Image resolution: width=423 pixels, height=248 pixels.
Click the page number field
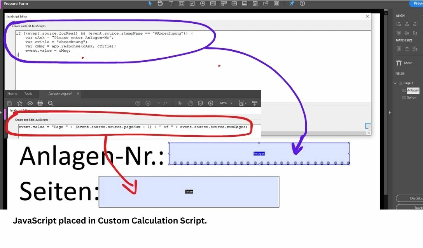point(159,103)
